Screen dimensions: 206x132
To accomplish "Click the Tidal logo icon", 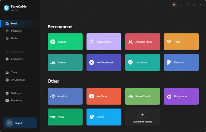I will pos(169,42).
